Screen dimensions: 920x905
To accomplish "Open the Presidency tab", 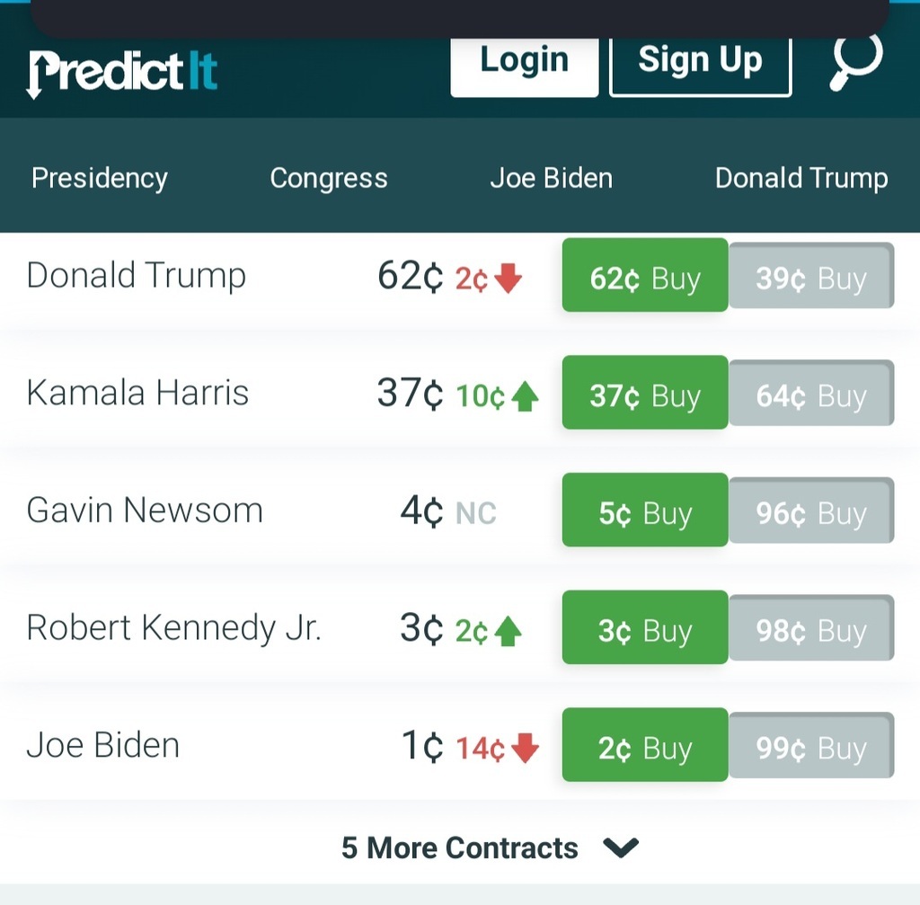I will coord(100,178).
